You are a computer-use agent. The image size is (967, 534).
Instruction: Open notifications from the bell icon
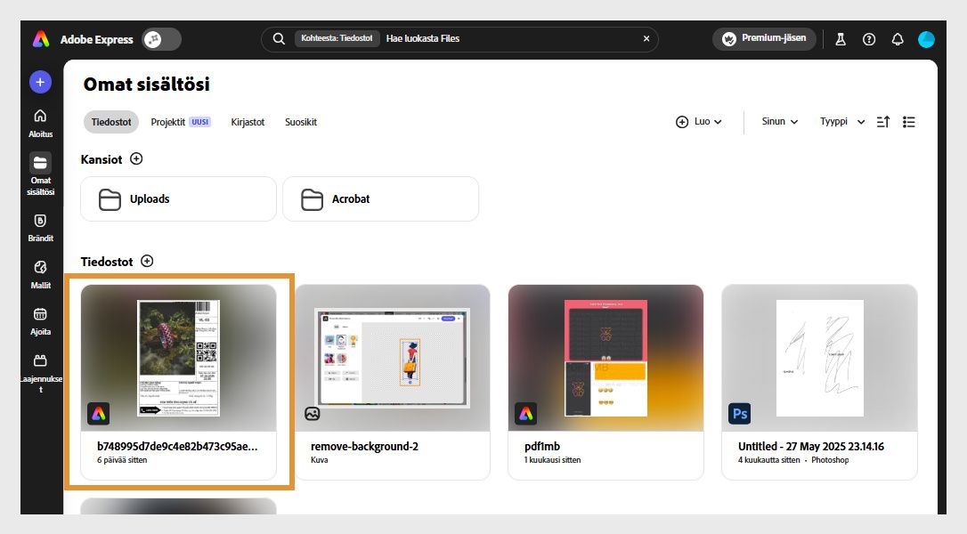tap(898, 39)
